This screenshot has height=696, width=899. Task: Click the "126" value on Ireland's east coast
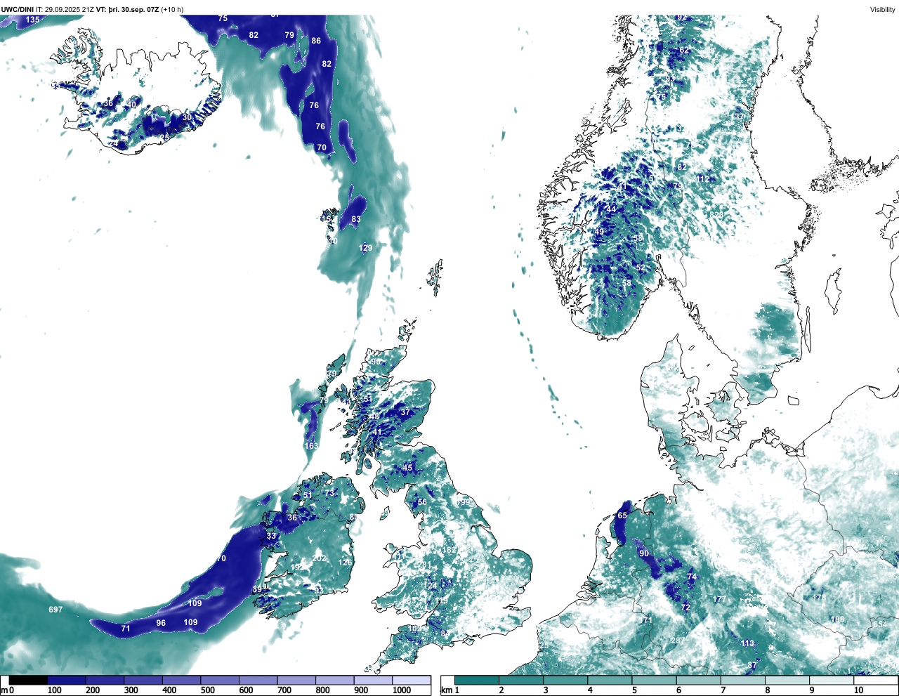[345, 563]
